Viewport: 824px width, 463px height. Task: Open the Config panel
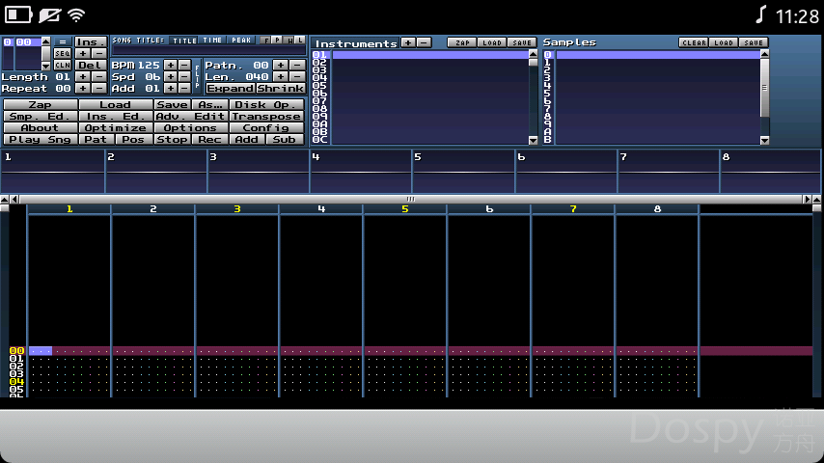tap(266, 127)
